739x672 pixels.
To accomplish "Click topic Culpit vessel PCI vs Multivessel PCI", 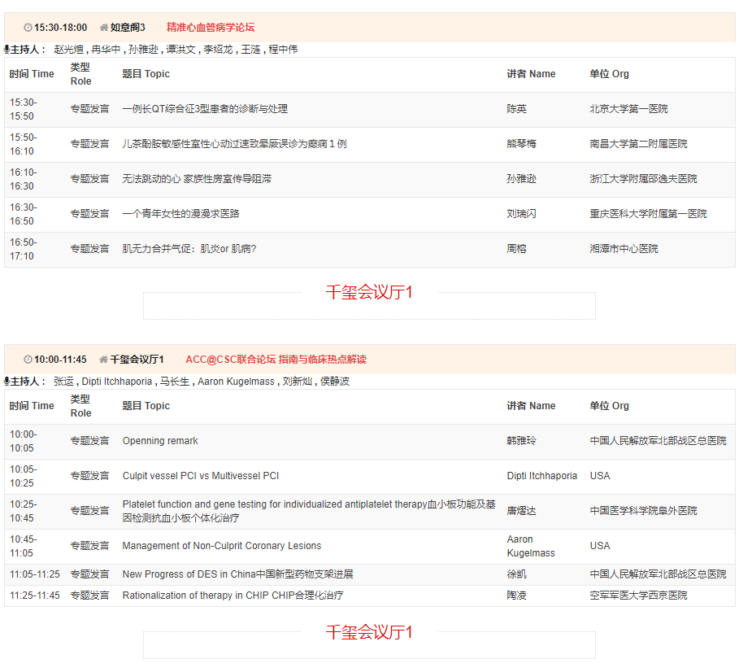I will (x=200, y=476).
